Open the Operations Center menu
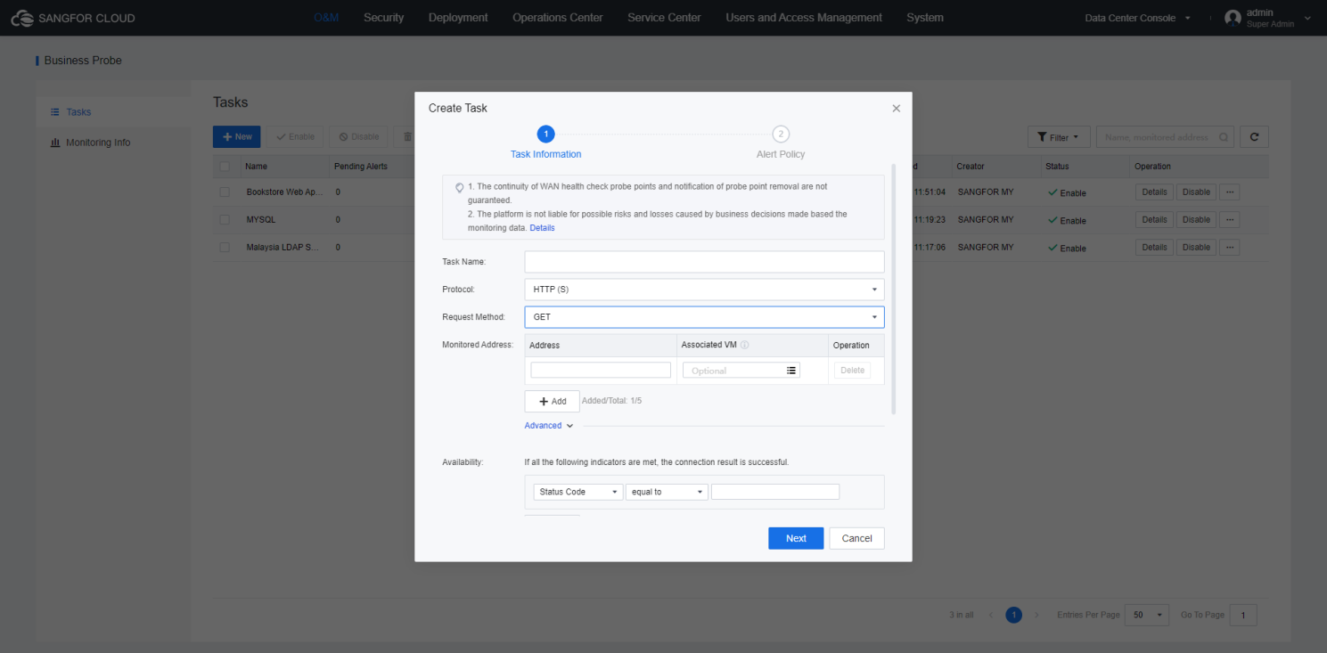This screenshot has width=1327, height=653. [558, 18]
